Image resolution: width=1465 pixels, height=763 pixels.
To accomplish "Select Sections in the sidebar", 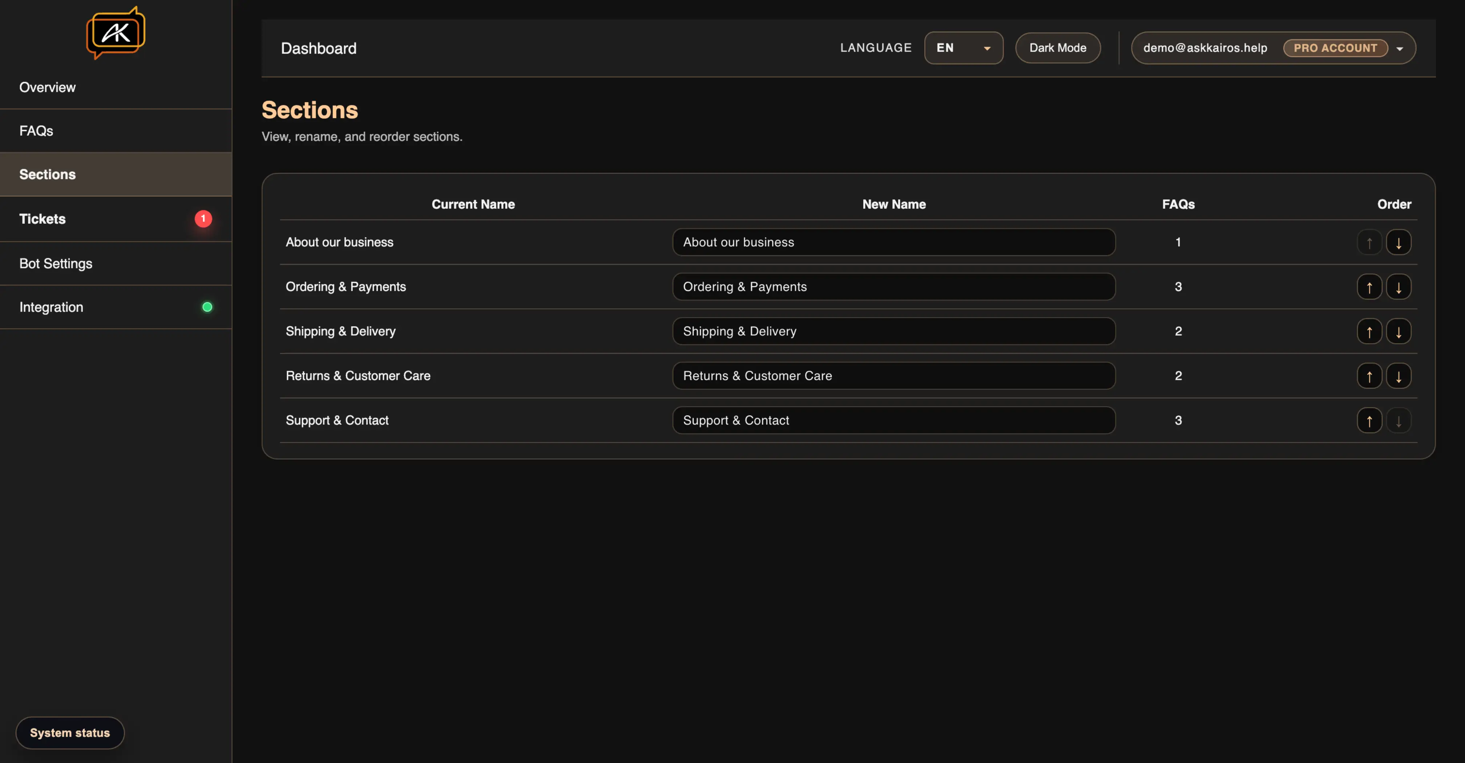I will click(116, 175).
